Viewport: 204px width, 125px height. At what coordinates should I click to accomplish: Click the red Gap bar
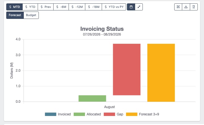click(127, 70)
